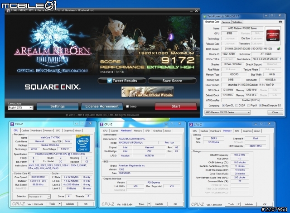Screen dimensions: 290x213
Task: Click the GPU Name field in GPU-Z
Action: click(x=242, y=28)
